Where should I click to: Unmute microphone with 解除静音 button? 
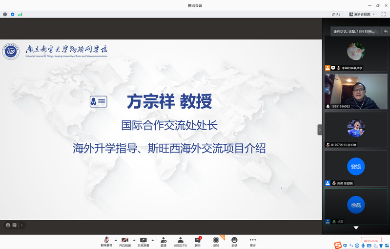click(x=106, y=242)
